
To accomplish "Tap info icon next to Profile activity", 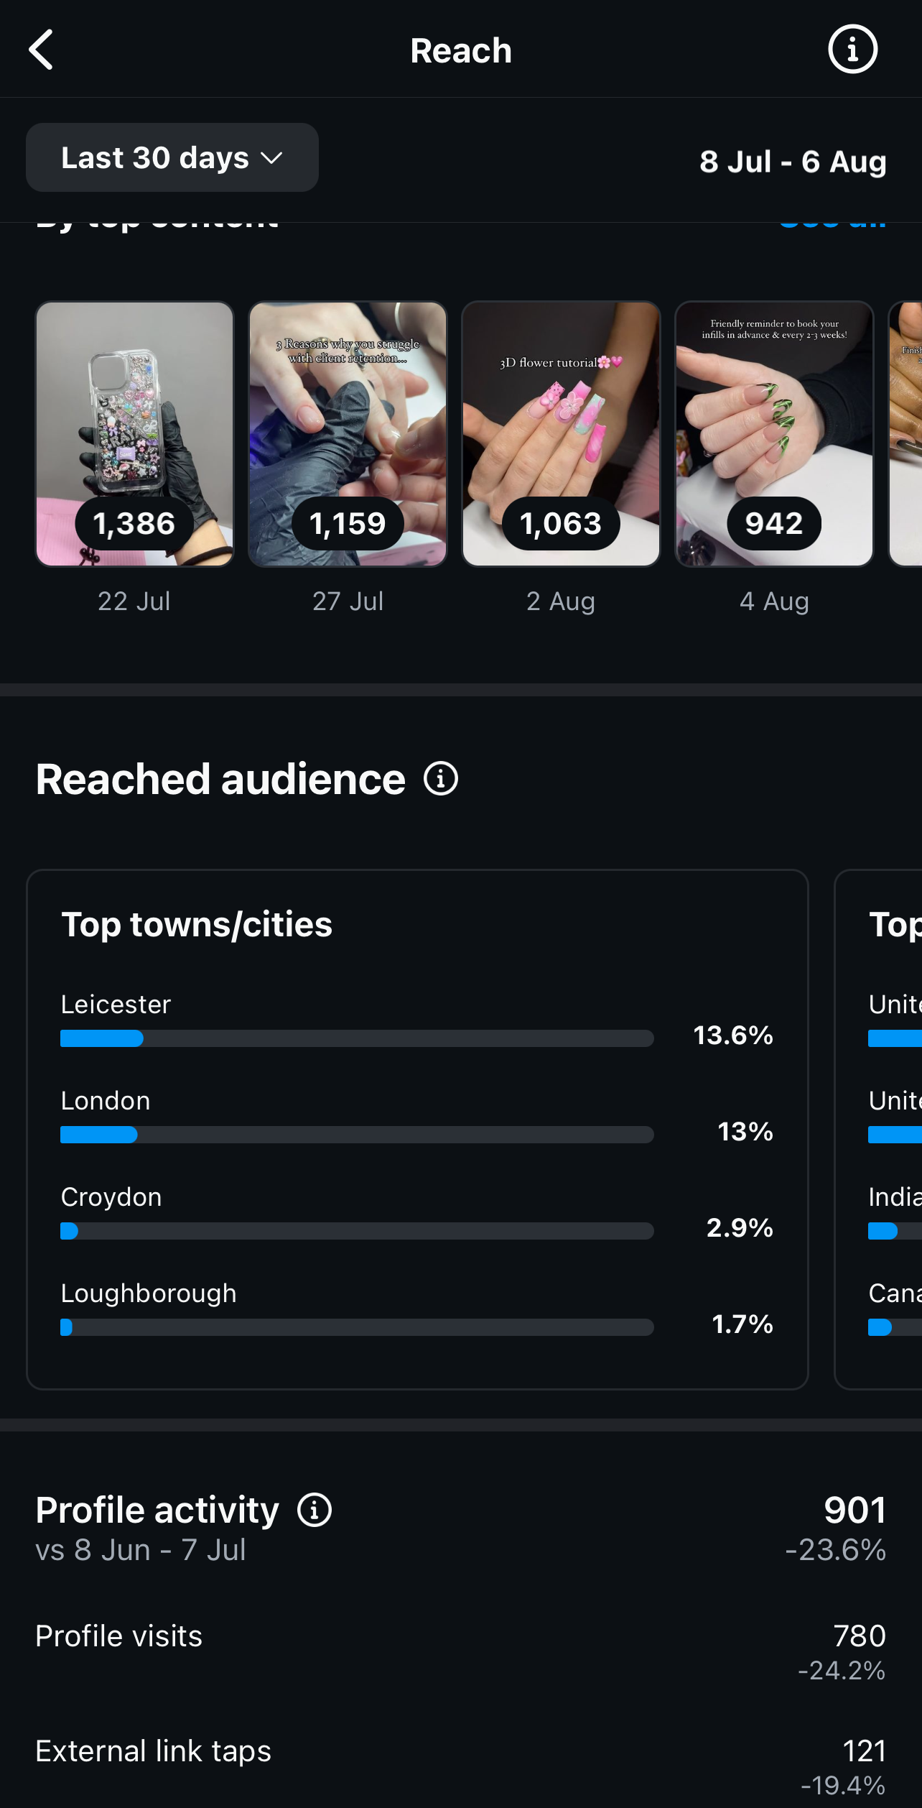I will [315, 1510].
